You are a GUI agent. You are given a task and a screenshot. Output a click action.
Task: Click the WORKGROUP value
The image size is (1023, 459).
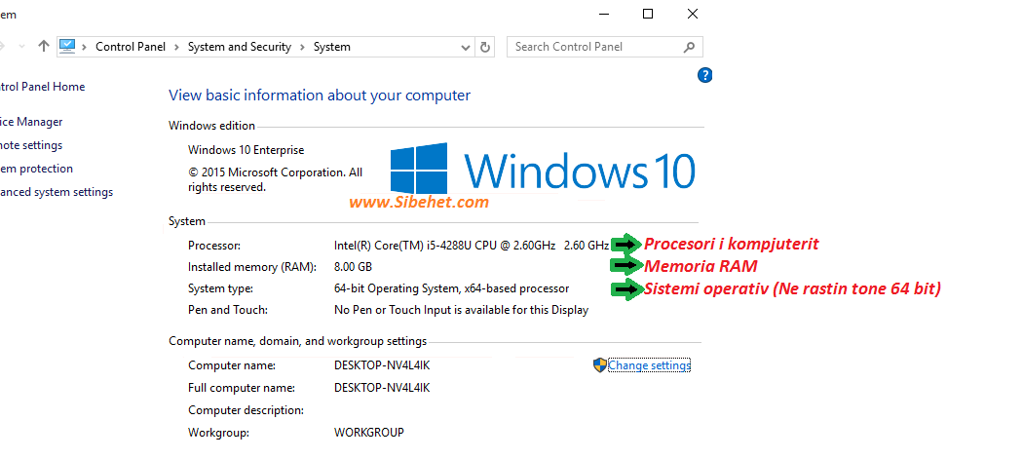(369, 433)
